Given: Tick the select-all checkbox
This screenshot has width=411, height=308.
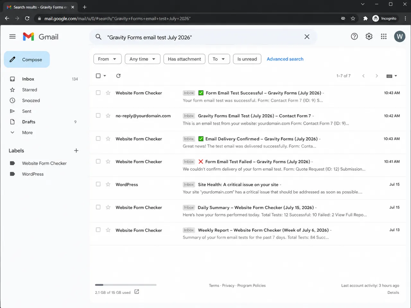Looking at the screenshot, I should pos(98,76).
